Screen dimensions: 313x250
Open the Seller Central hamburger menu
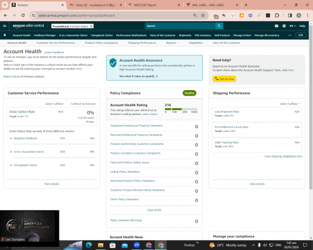tap(4, 26)
